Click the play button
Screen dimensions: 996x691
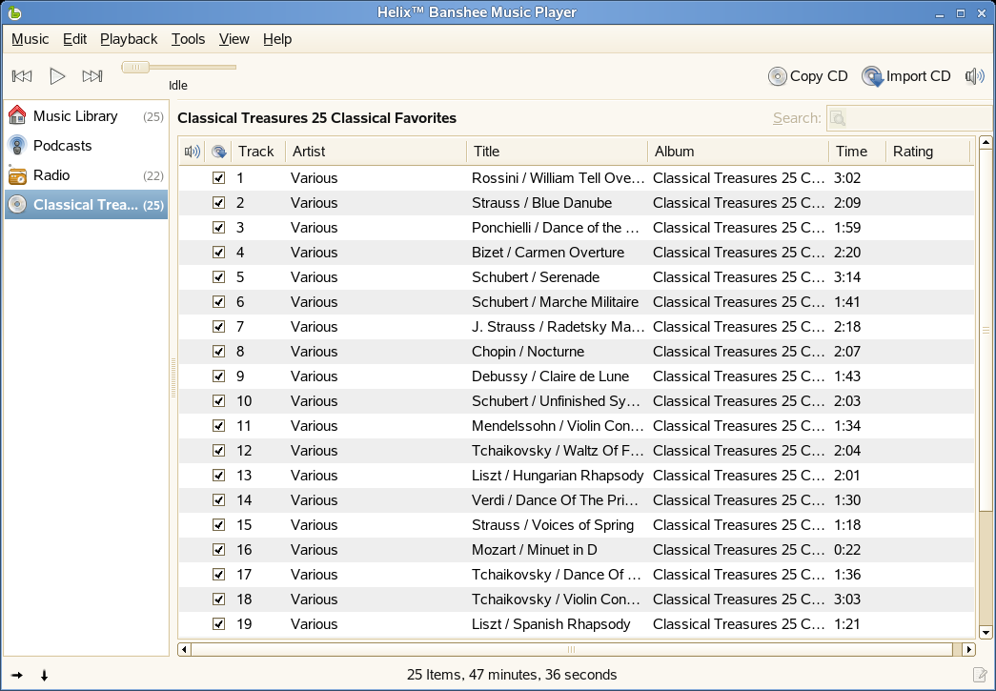[57, 76]
